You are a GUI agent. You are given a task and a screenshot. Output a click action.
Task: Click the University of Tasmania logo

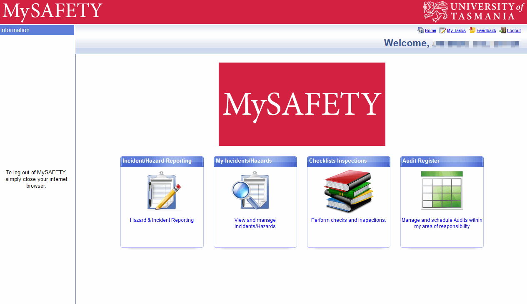click(474, 11)
